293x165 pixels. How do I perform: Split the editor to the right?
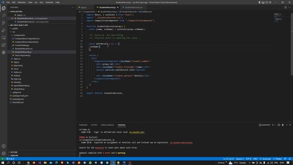tap(286, 7)
